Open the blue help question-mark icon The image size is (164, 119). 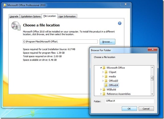coord(120,23)
